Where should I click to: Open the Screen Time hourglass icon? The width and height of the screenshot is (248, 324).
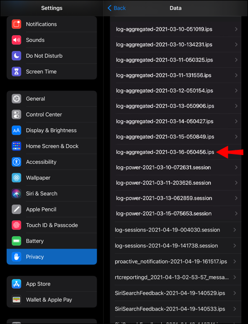click(17, 72)
